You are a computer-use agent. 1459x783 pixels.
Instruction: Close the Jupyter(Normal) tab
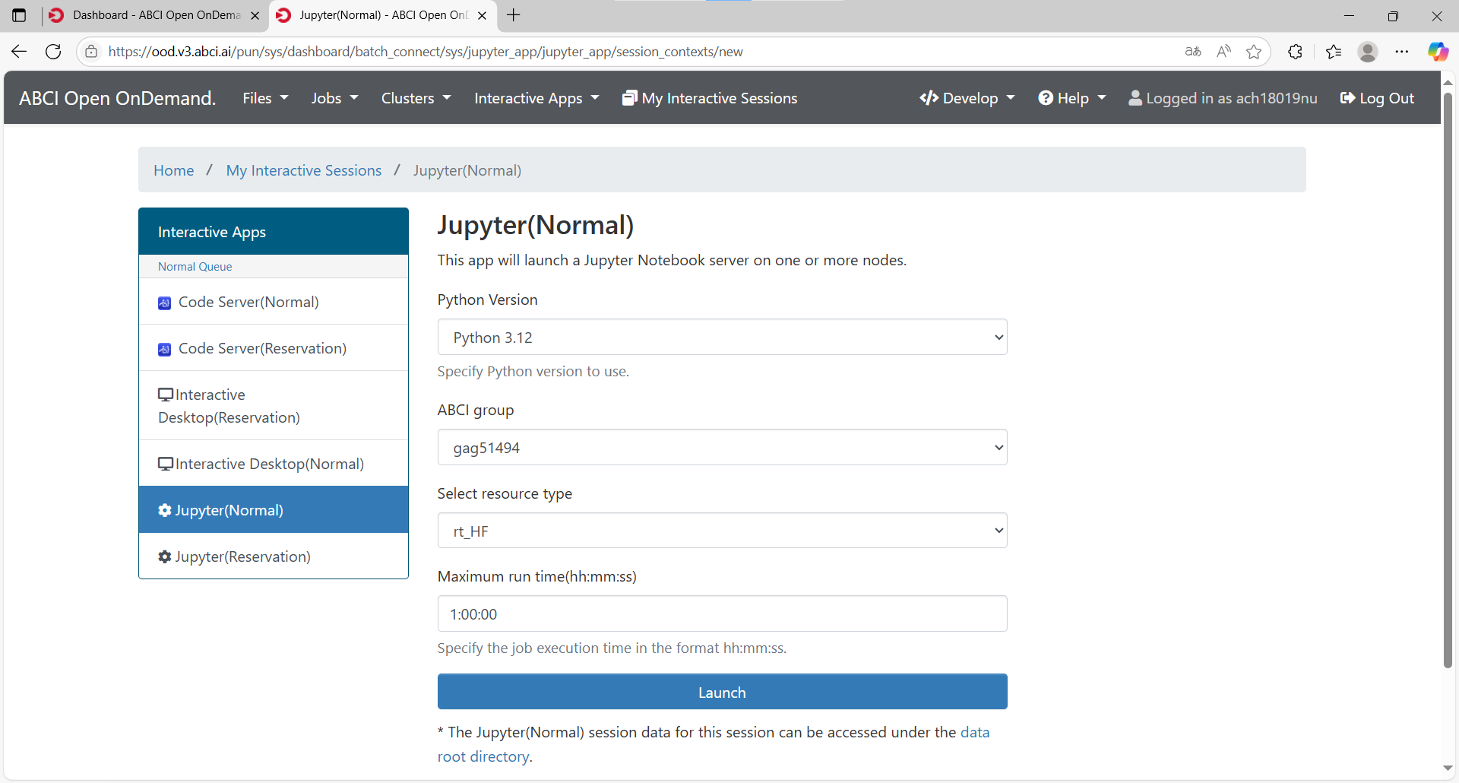pos(482,15)
